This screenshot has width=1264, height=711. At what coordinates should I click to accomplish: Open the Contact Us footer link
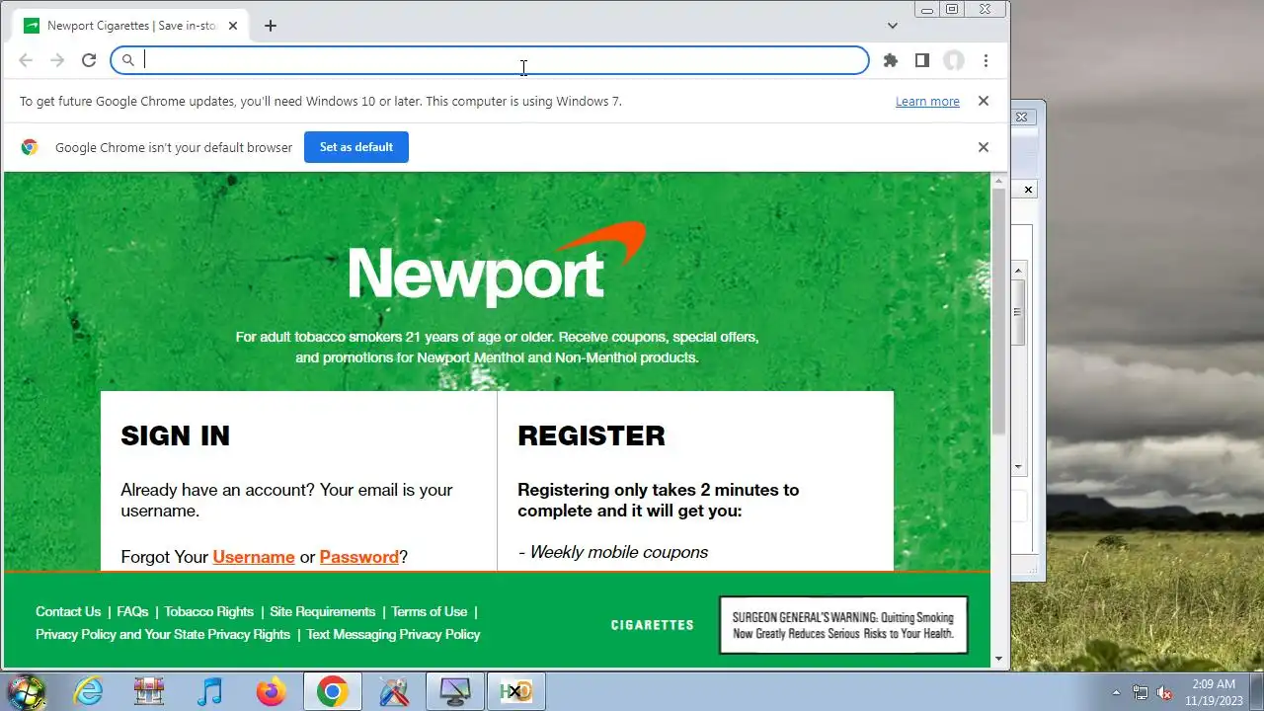click(x=68, y=611)
